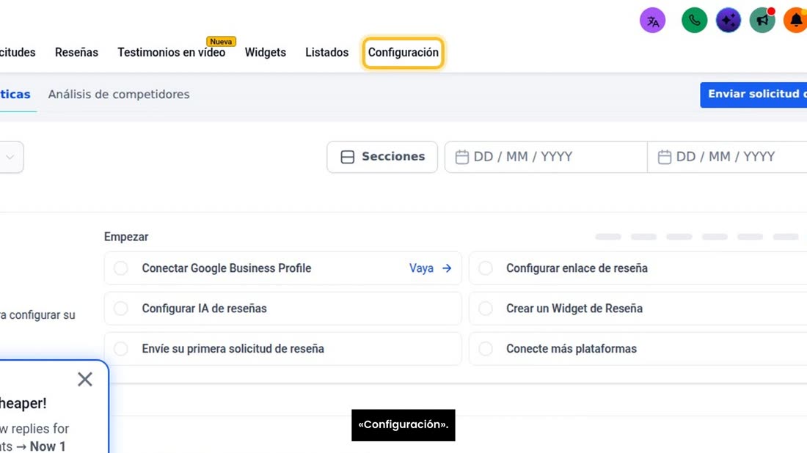The image size is (807, 453).
Task: Click the green phone call icon
Action: point(694,21)
